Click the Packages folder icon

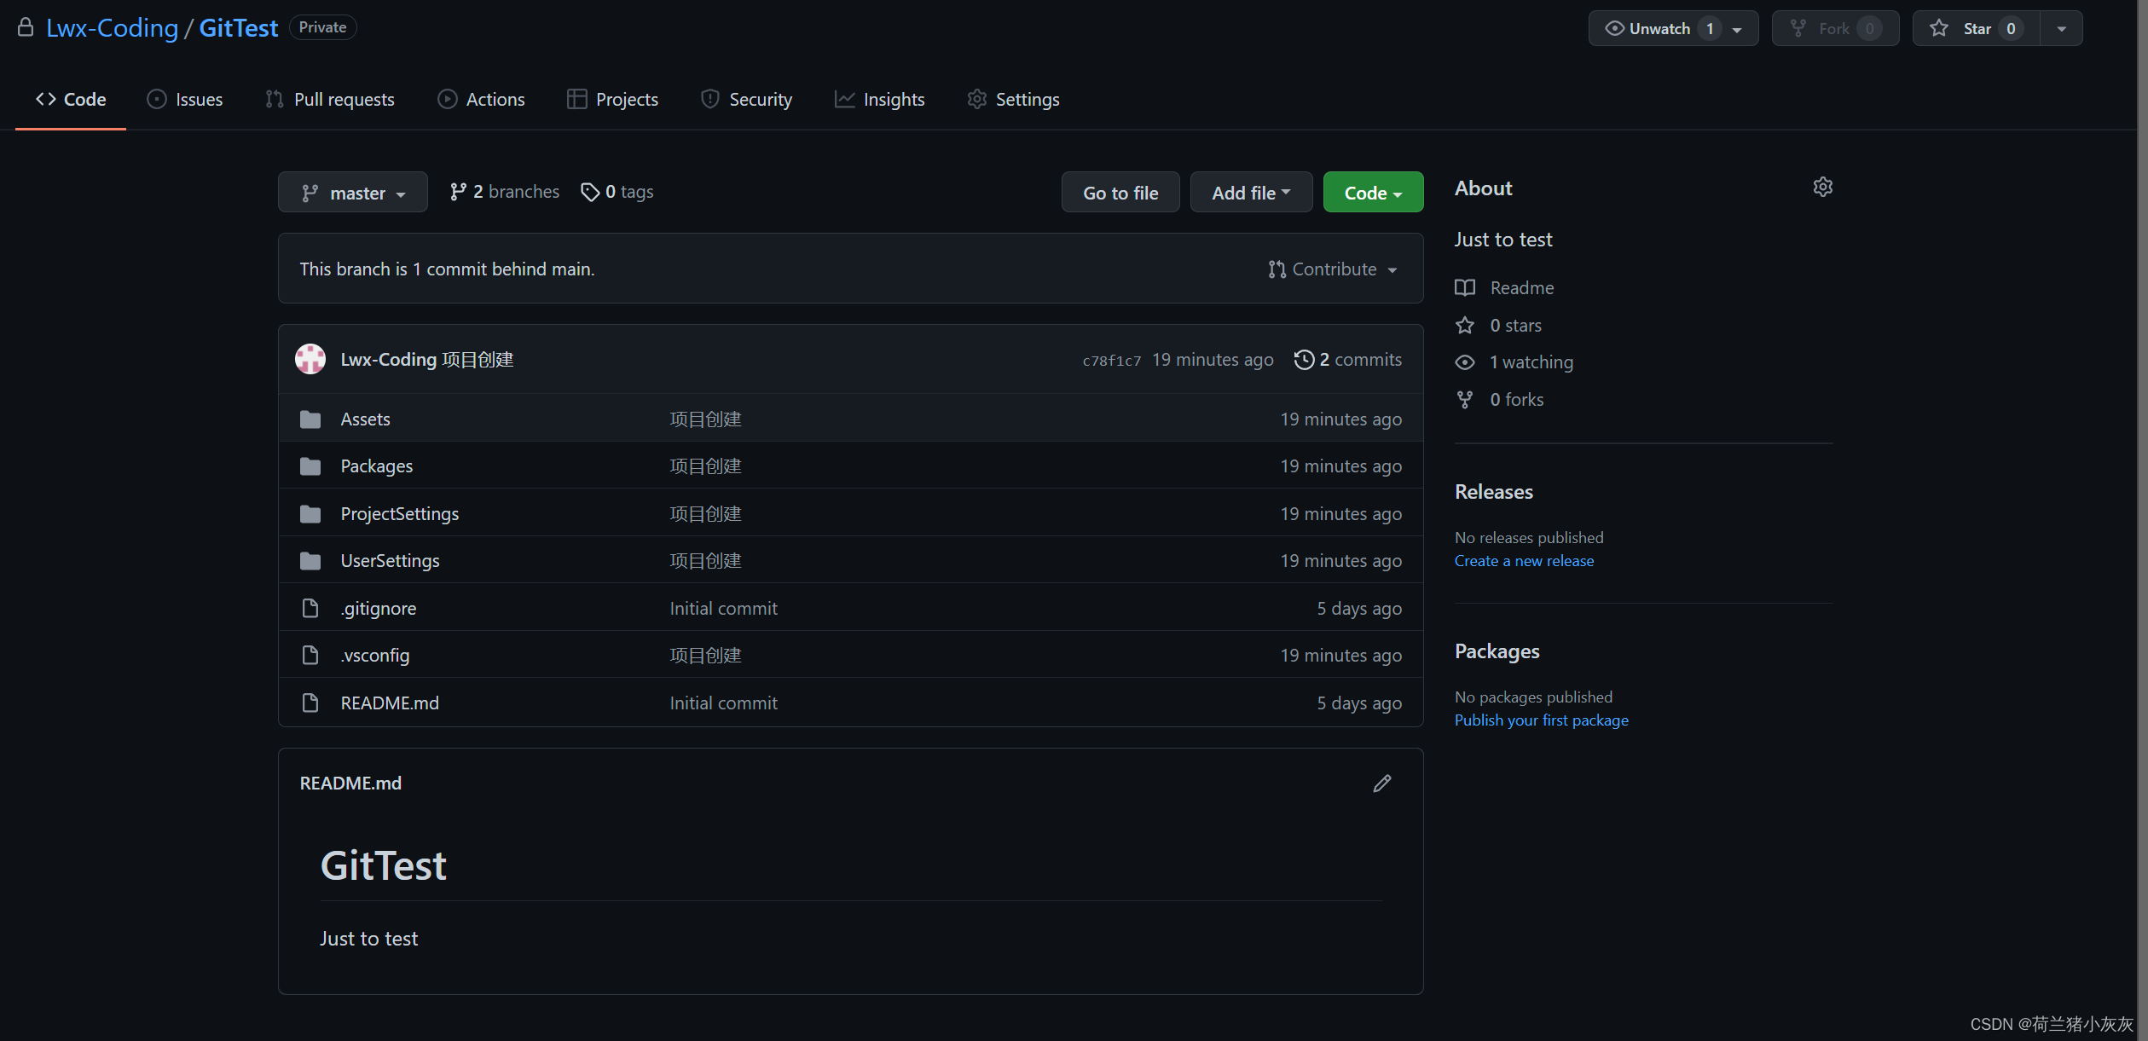[x=310, y=466]
